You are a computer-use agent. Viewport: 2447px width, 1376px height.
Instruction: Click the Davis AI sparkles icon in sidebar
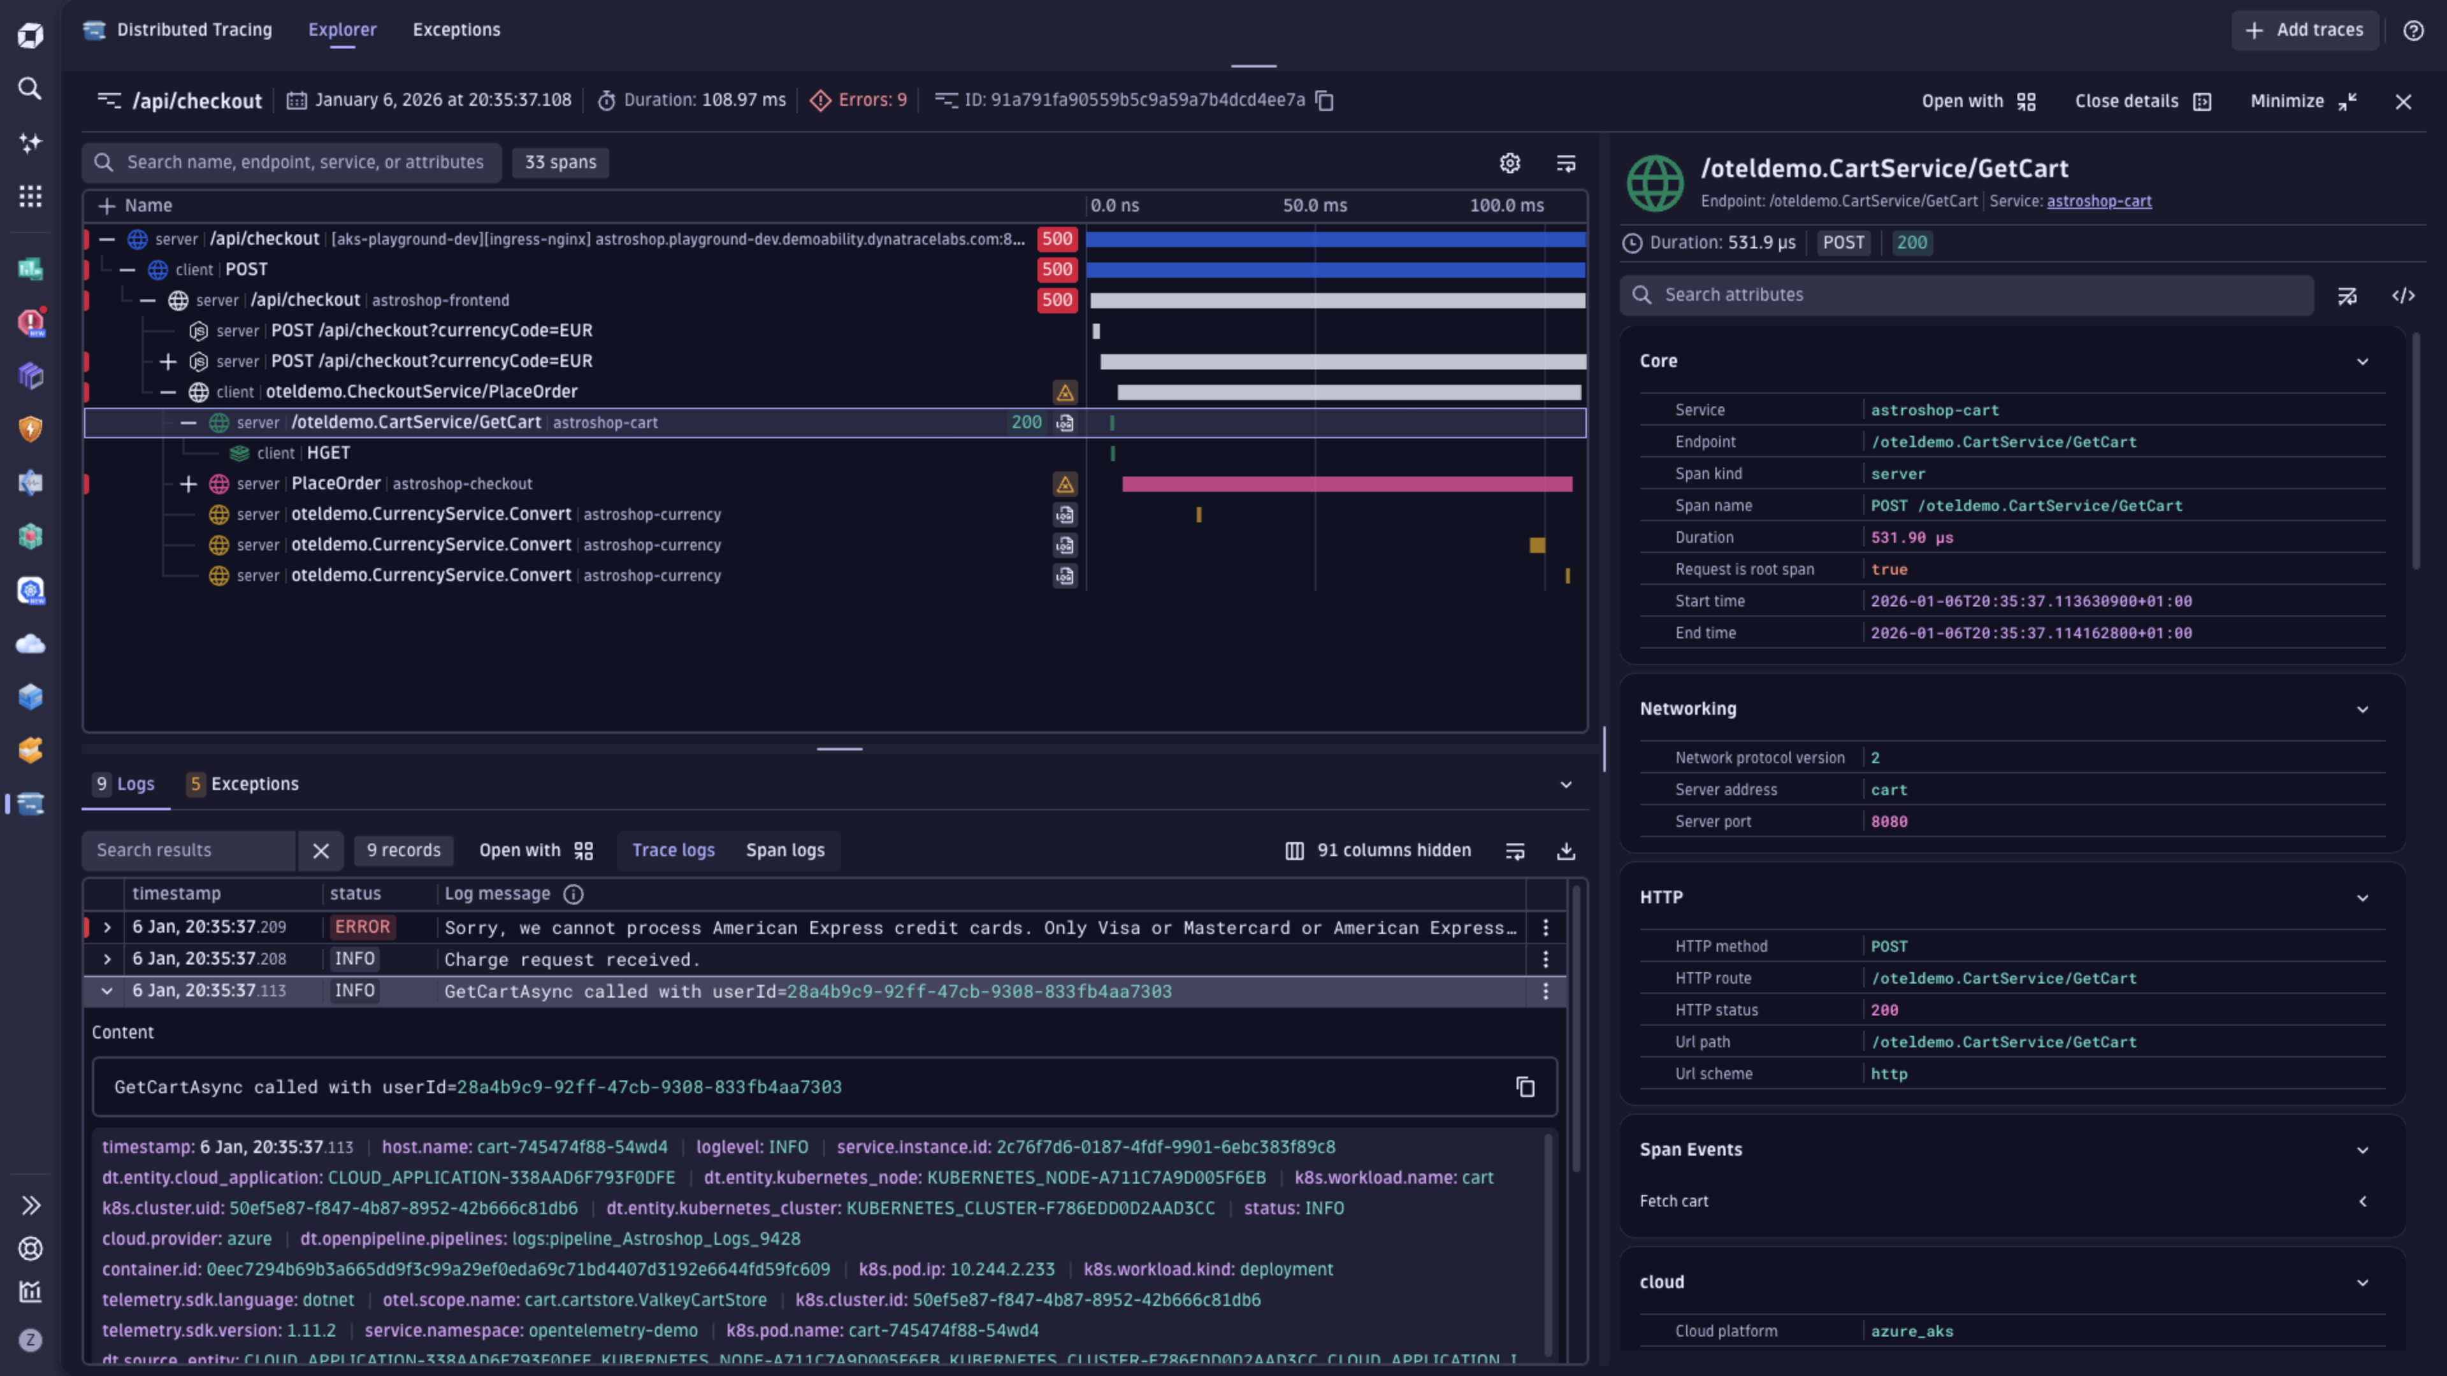click(29, 143)
